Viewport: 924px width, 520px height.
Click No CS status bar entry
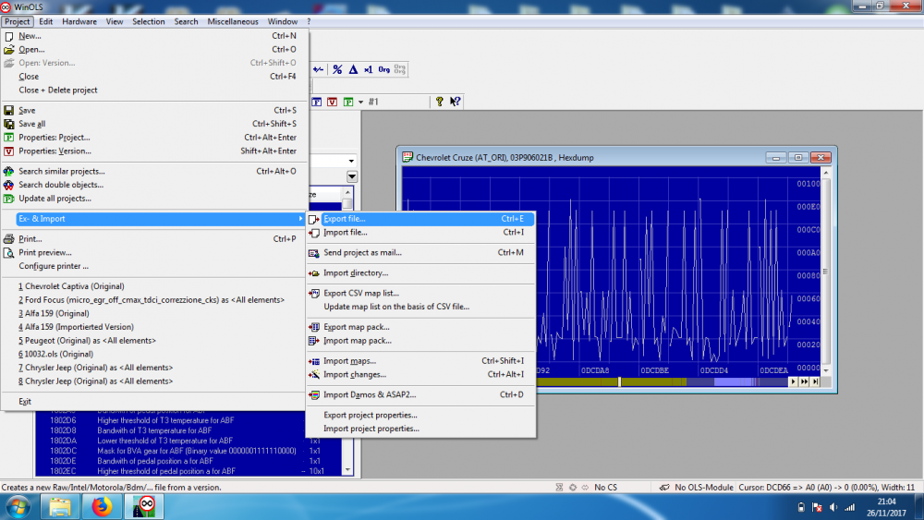pyautogui.click(x=605, y=487)
